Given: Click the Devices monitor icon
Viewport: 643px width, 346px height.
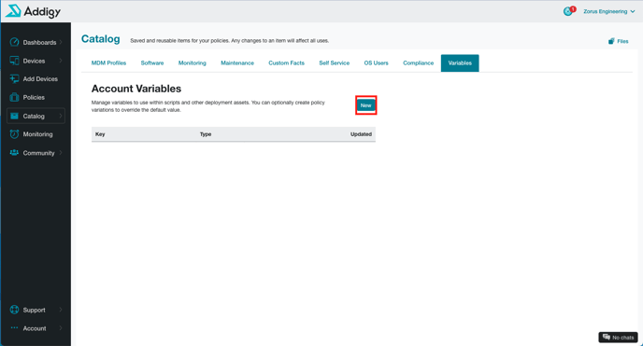Looking at the screenshot, I should point(14,61).
